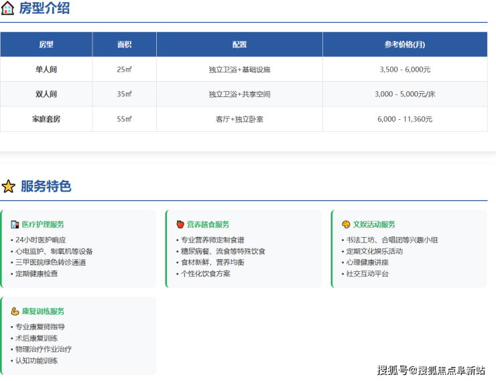Select the 房型 column header

46,45
